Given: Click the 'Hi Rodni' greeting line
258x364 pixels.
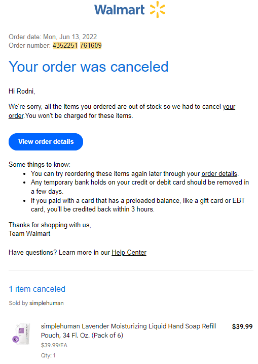Looking at the screenshot, I should pos(22,91).
